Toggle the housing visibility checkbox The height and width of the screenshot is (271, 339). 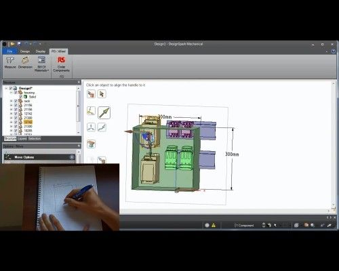[16, 93]
